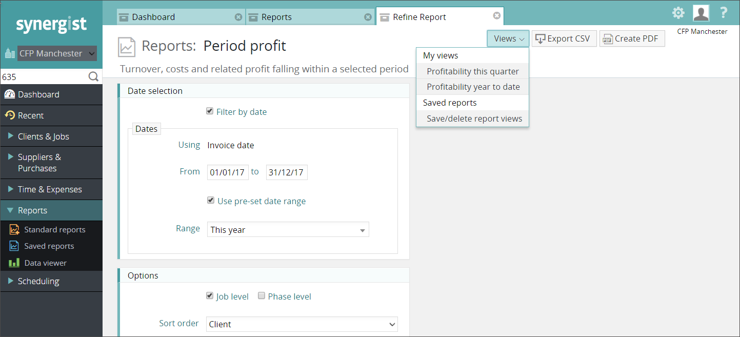
Task: Uncheck the Filter by date checkbox
Action: 210,111
